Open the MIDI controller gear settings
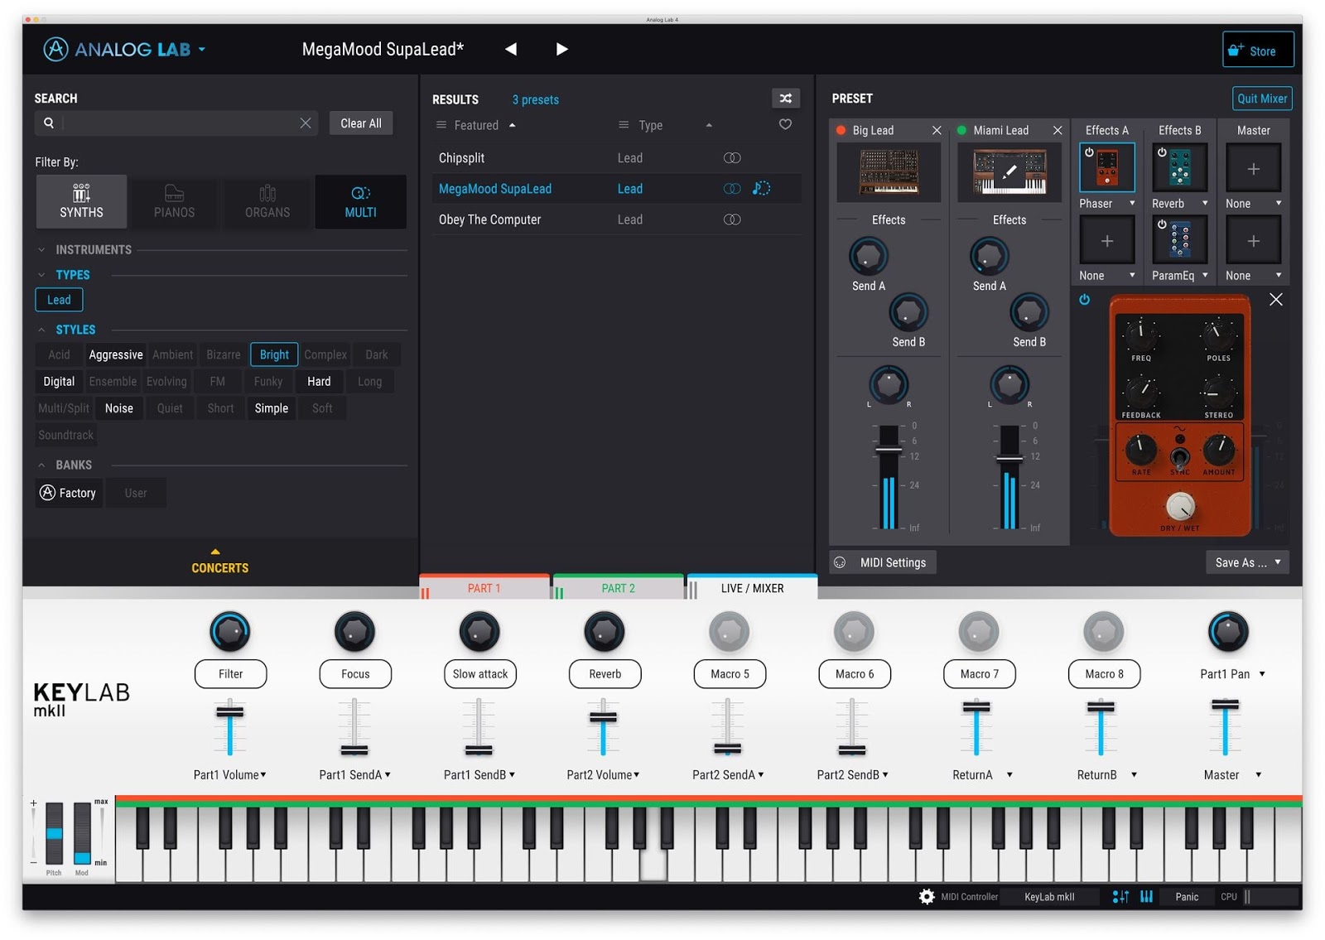The width and height of the screenshot is (1325, 940). point(927,896)
